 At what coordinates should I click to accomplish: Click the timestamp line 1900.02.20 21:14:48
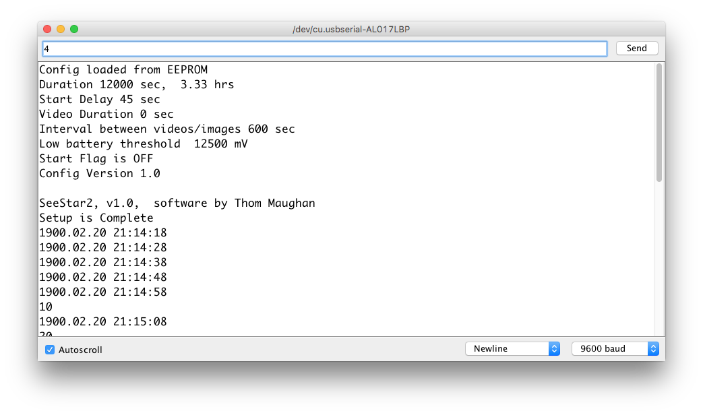[102, 277]
